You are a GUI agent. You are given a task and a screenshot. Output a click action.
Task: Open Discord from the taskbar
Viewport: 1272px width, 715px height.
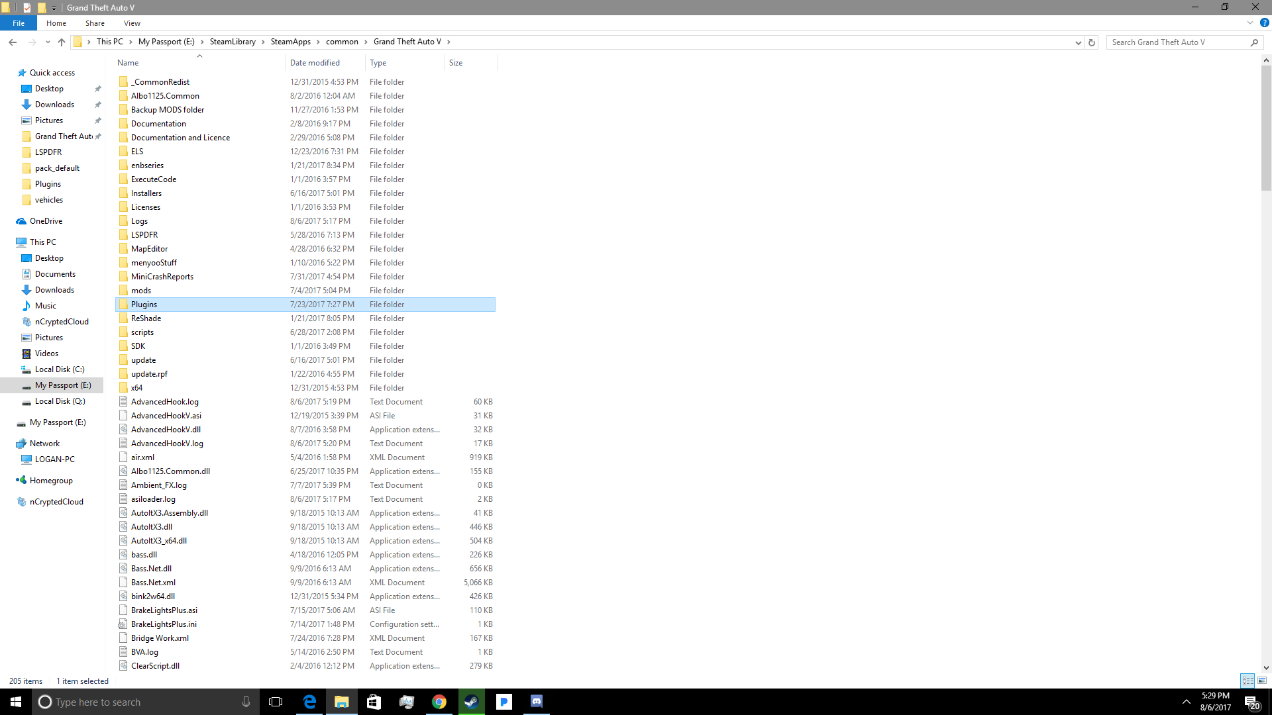pos(537,702)
